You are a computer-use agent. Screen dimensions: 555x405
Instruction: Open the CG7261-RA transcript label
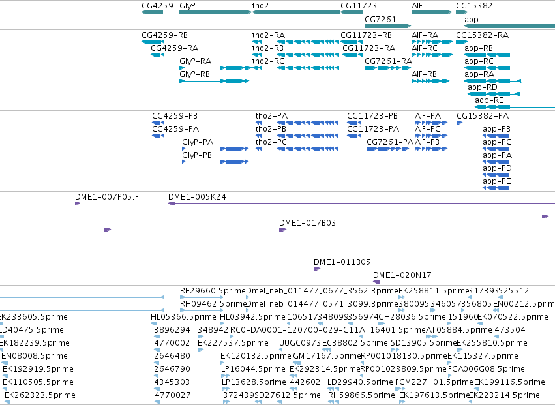point(388,61)
